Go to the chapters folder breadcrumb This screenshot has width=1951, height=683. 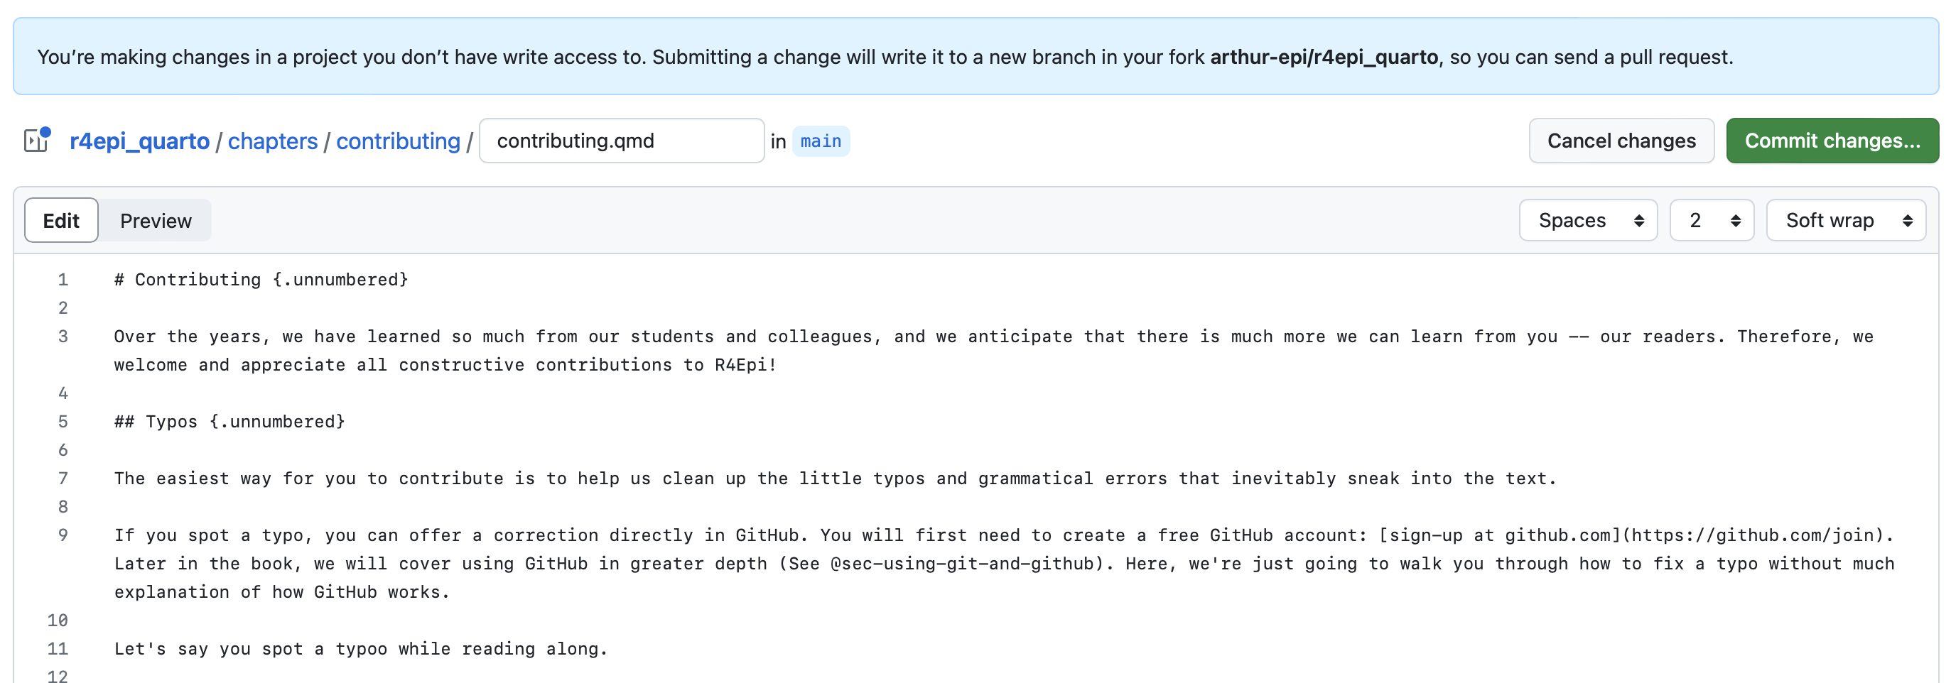[273, 141]
